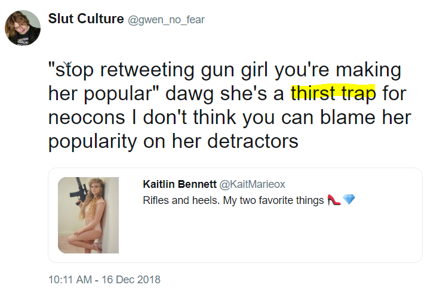
Task: Open the quoted tweet photo thumbnail
Action: click(88, 215)
